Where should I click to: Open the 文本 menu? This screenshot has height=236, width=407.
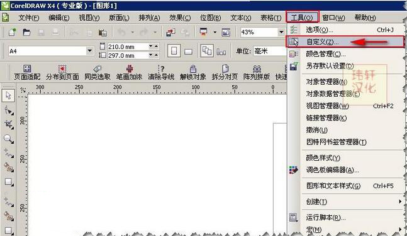(x=241, y=18)
